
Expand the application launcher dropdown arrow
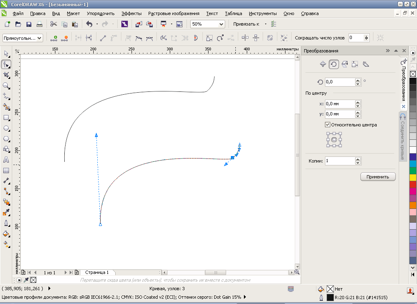[x=171, y=24]
